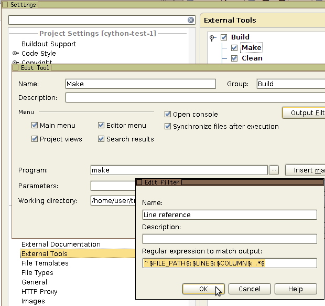The height and width of the screenshot is (306, 325).
Task: Select the Make tool in tree
Action: click(x=252, y=48)
